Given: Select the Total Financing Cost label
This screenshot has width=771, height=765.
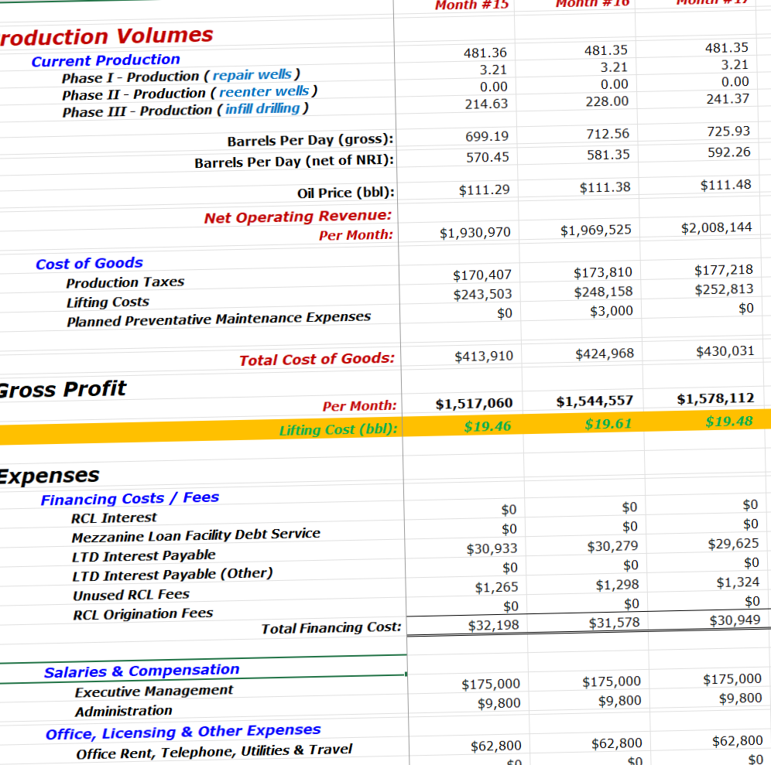Looking at the screenshot, I should 331,628.
